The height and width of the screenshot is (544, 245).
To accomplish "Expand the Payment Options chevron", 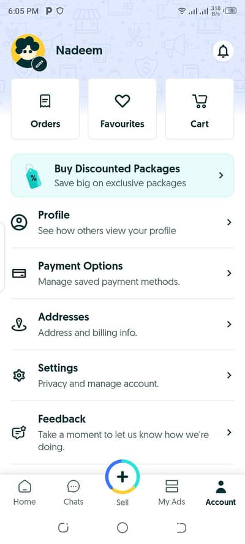I will point(228,273).
